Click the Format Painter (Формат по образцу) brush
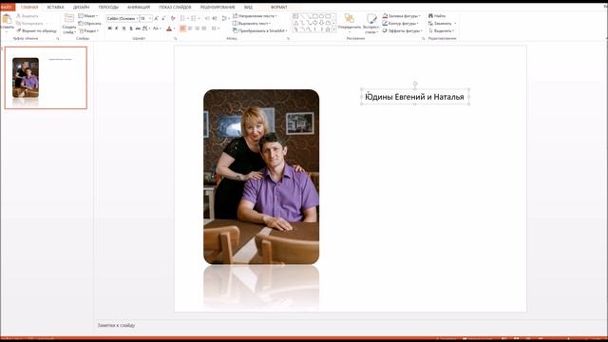The width and height of the screenshot is (608, 342). [19, 30]
